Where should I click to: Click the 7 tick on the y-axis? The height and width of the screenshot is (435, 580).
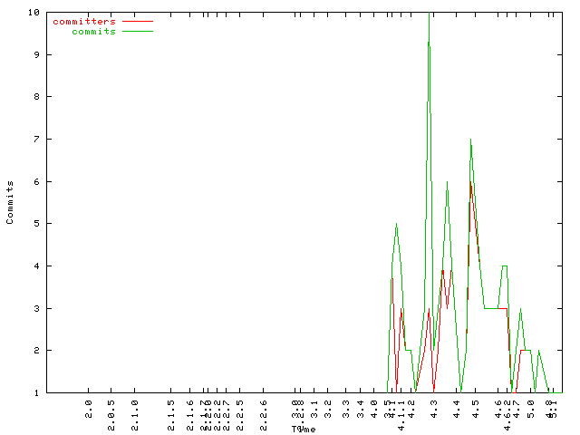pyautogui.click(x=34, y=139)
